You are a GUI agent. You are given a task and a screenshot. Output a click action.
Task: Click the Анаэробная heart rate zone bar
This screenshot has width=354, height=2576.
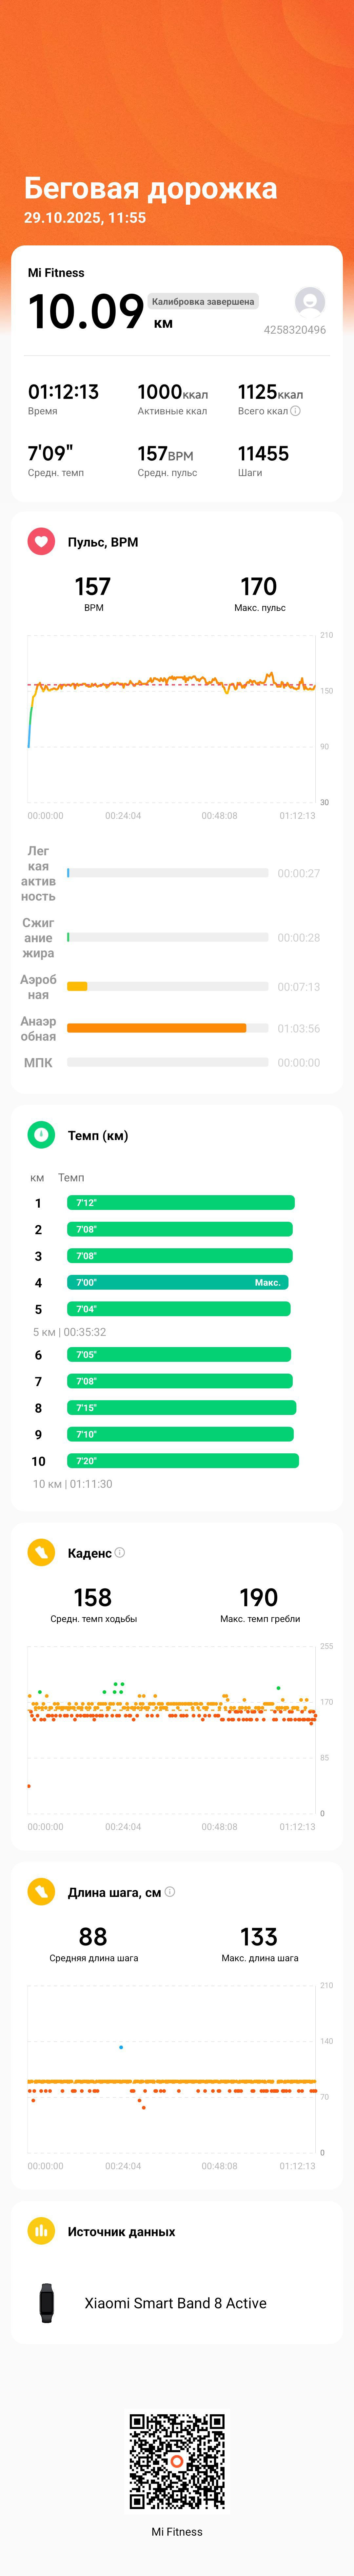(x=167, y=1028)
